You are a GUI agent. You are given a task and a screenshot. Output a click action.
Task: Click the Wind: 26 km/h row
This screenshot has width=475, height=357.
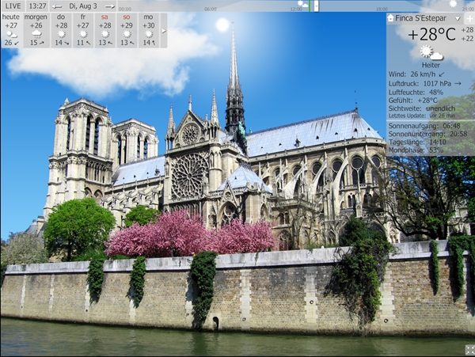tap(417, 74)
